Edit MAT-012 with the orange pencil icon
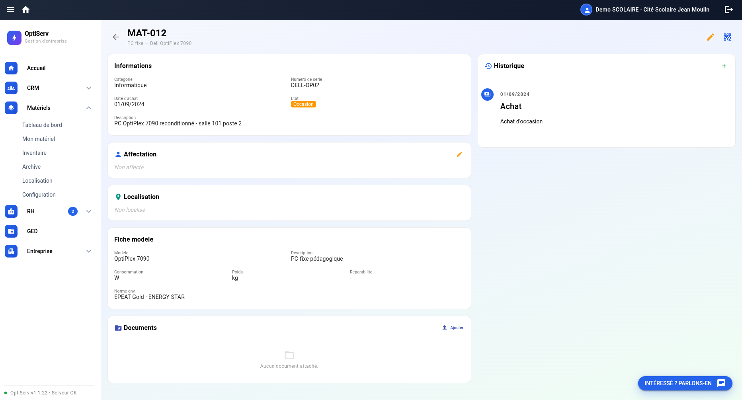 pos(711,37)
